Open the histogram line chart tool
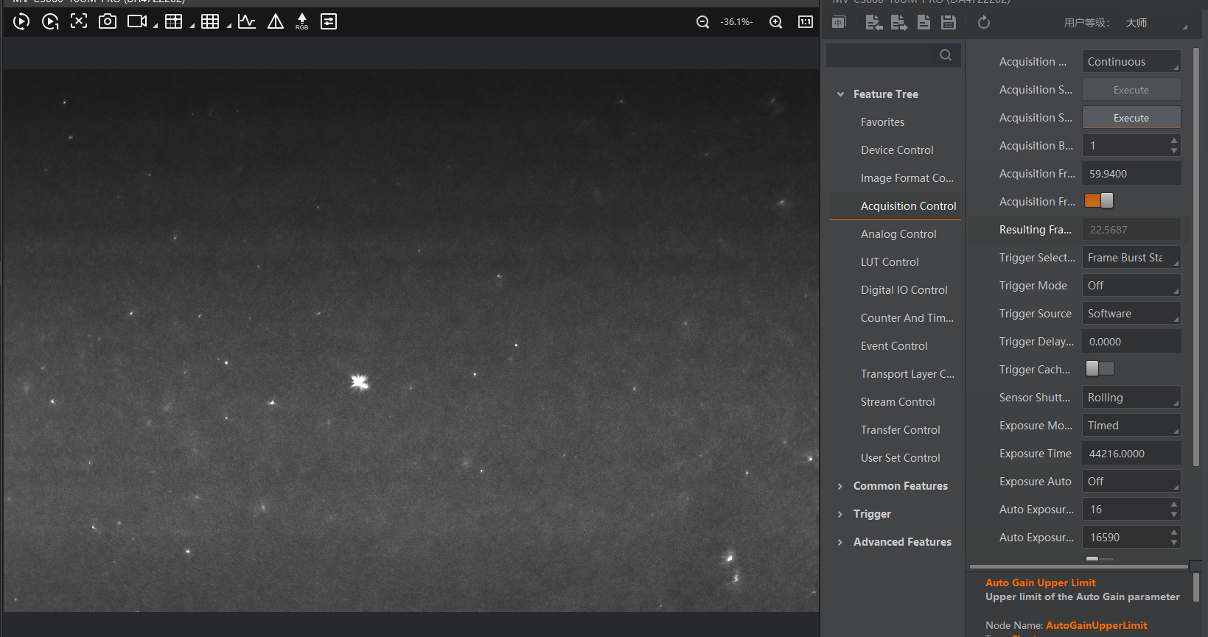This screenshot has width=1208, height=637. point(247,21)
